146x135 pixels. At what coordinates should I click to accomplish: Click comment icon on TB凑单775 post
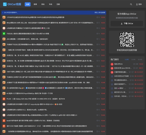click(97, 45)
